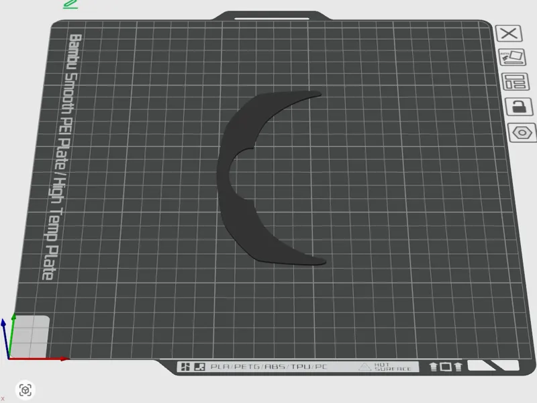Auto-orient objects using the plate orient icon

(512, 57)
